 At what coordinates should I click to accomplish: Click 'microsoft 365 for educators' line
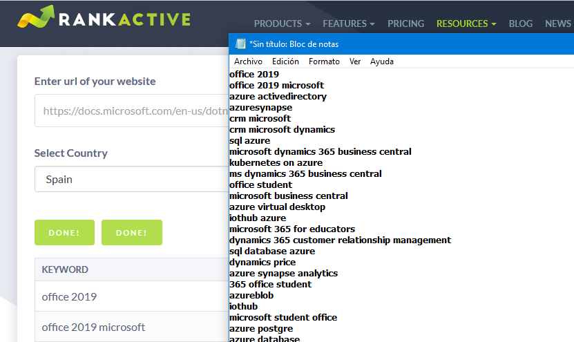(292, 229)
